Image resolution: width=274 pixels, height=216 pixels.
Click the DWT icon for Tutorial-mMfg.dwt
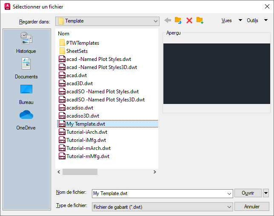click(62, 156)
